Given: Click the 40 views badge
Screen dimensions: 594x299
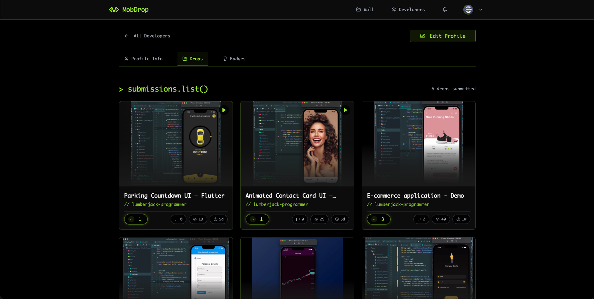Looking at the screenshot, I should [x=441, y=219].
